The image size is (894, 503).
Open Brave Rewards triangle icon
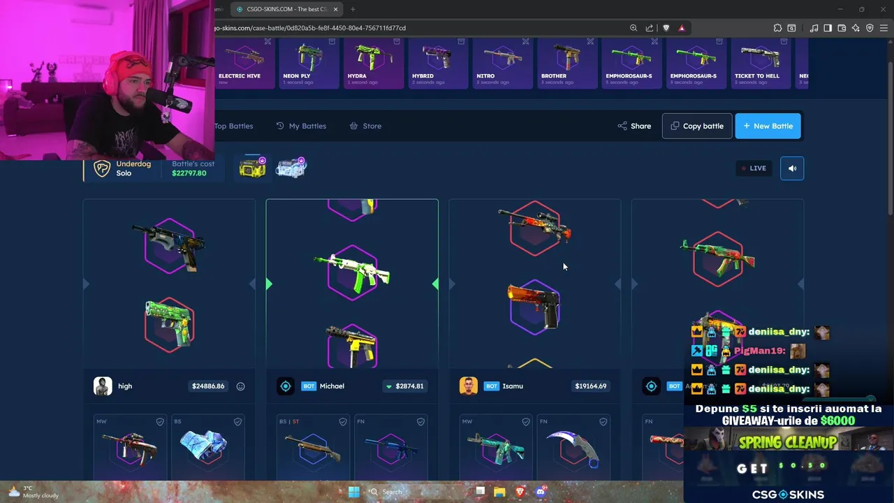(682, 28)
